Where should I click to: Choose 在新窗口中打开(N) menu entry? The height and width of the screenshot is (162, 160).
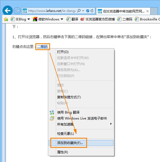click(x=81, y=64)
